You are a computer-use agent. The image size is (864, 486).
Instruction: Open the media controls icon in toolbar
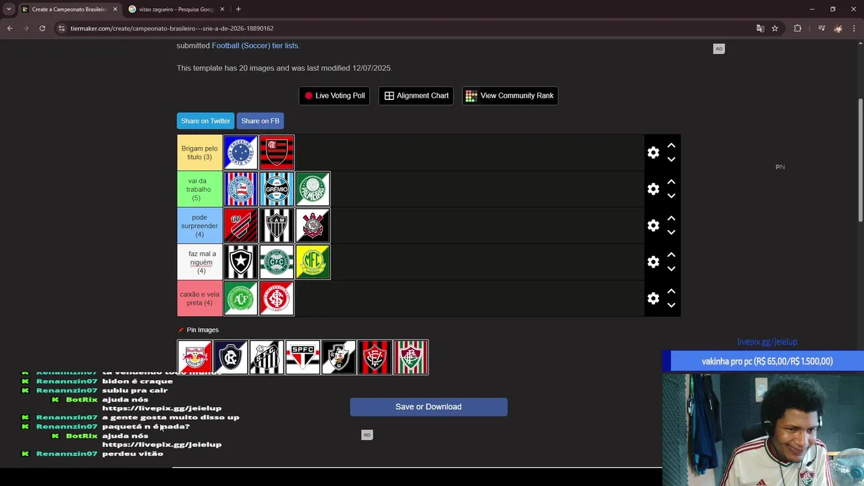click(x=821, y=28)
